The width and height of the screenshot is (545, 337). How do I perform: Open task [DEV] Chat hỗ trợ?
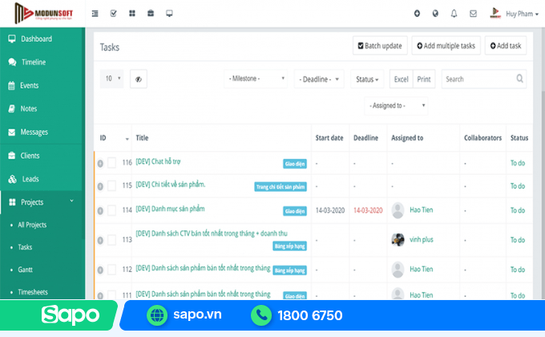point(158,161)
